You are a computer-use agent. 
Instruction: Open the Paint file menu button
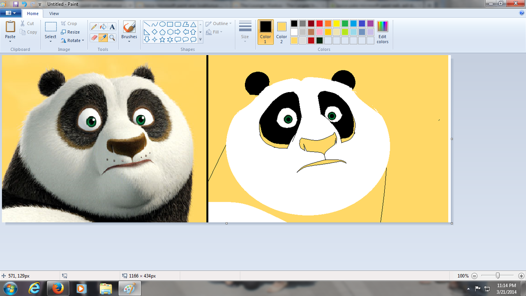[11, 13]
